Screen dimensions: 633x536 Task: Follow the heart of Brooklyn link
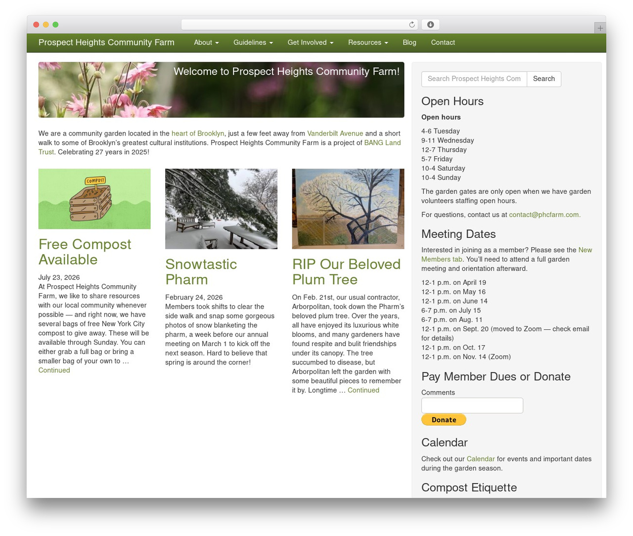click(x=198, y=134)
